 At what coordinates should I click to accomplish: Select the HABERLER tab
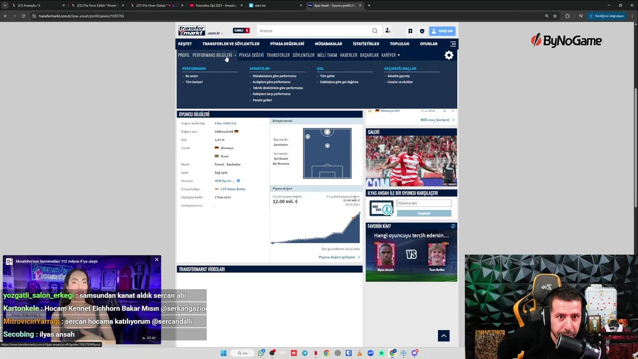click(x=348, y=55)
